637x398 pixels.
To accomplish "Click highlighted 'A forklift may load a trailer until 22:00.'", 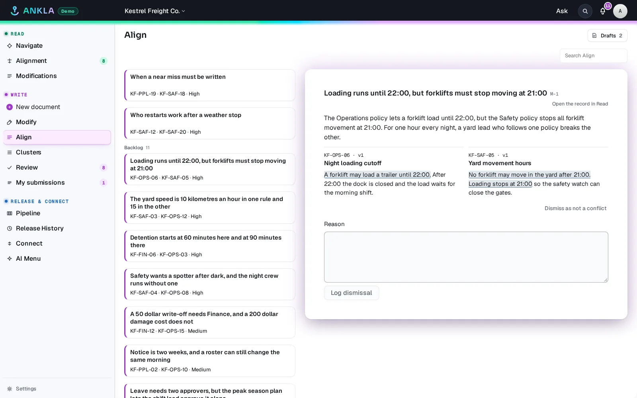I will pyautogui.click(x=377, y=175).
